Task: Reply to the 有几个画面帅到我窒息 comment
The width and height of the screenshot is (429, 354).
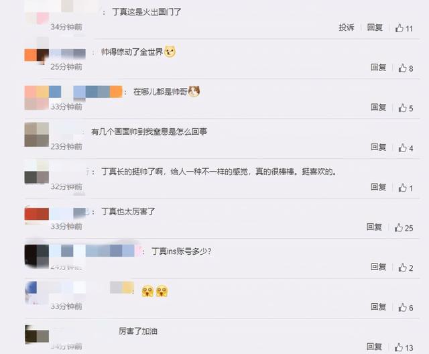Action: [378, 147]
